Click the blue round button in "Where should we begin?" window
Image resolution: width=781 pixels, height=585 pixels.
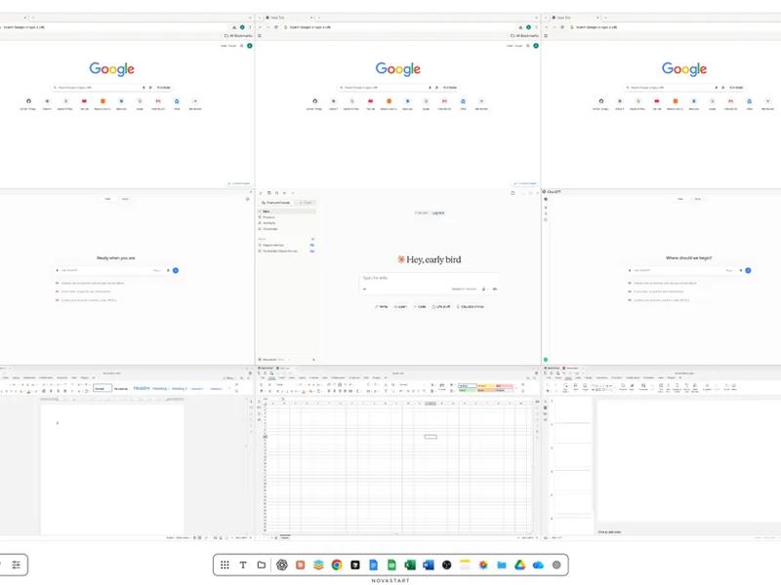(x=748, y=271)
